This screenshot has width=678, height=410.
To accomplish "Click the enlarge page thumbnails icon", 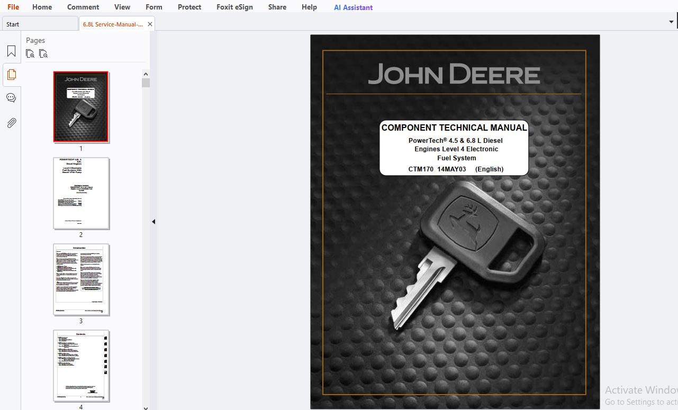I will click(x=30, y=53).
